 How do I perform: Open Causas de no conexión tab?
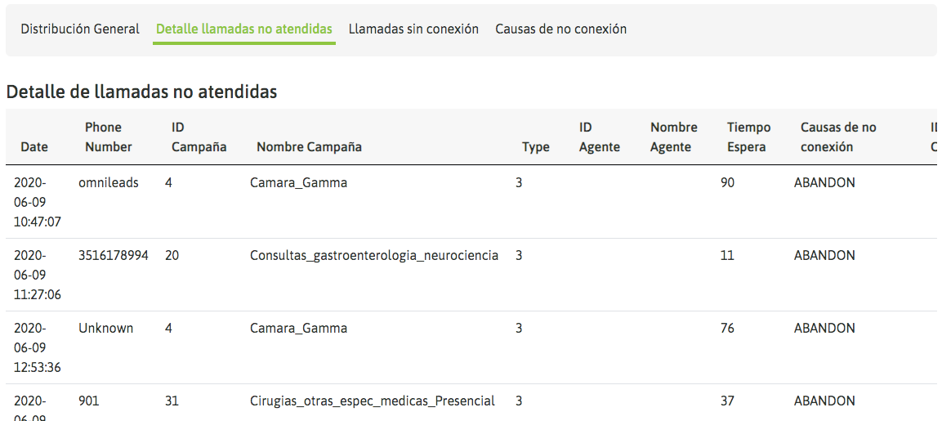(x=560, y=29)
